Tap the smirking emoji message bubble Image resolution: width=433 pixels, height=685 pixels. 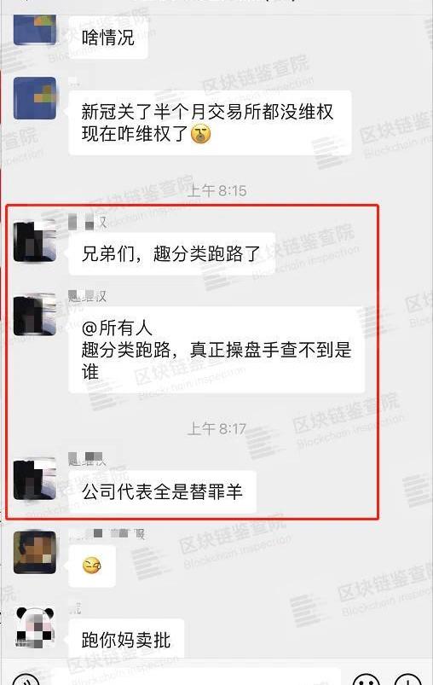tap(92, 566)
